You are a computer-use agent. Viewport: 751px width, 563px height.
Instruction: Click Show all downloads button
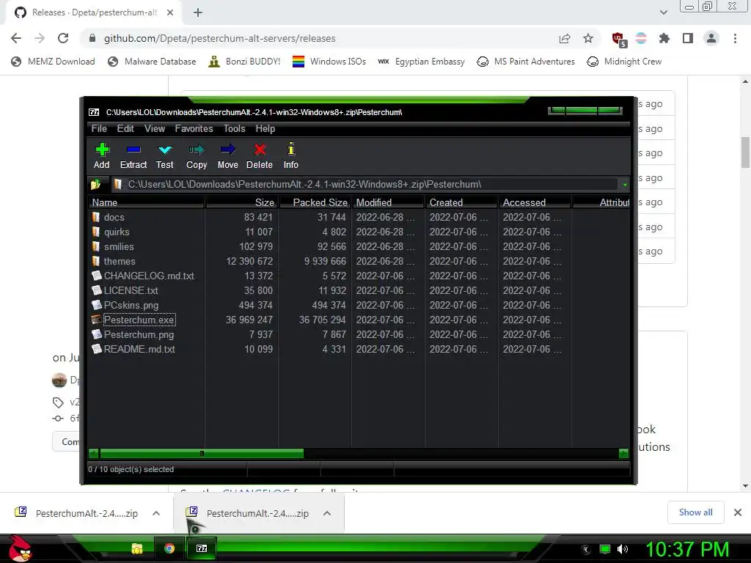click(x=695, y=512)
